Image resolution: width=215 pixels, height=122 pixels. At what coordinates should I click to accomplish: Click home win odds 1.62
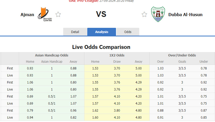coord(95,111)
